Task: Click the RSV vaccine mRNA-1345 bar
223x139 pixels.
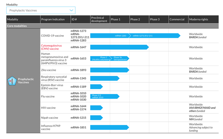Action: (x=105, y=78)
